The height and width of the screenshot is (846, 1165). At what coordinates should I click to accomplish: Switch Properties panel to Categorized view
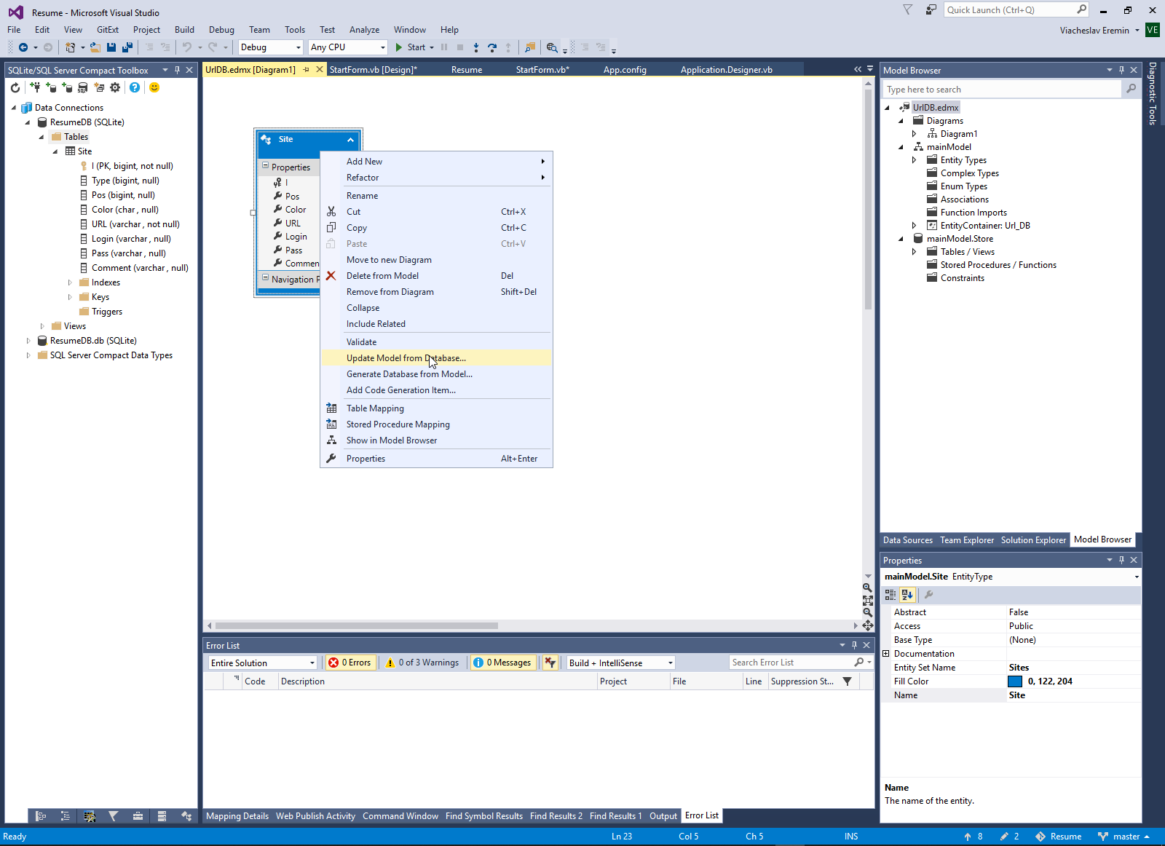pos(890,595)
